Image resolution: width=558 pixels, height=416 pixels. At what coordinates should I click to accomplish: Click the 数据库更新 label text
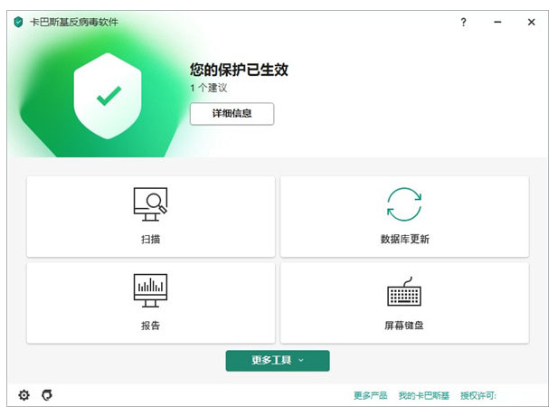(x=404, y=239)
